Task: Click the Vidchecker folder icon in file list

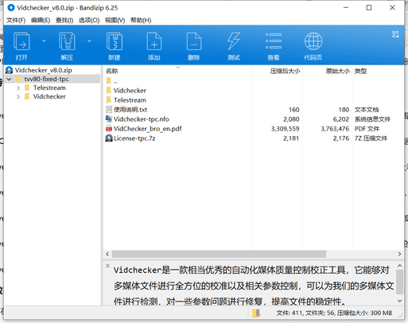Action: coord(109,91)
